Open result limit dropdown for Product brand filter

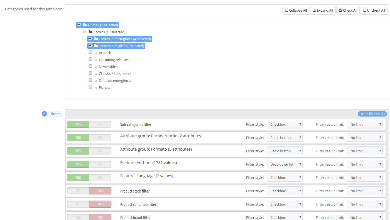click(x=365, y=217)
